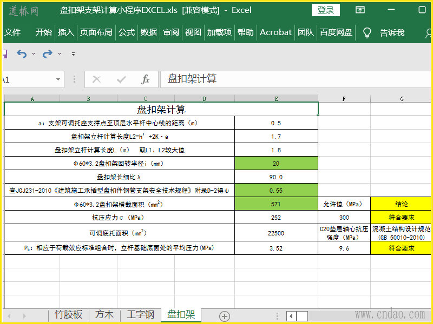Switch to the 竹胶板 sheet tab

pos(69,315)
